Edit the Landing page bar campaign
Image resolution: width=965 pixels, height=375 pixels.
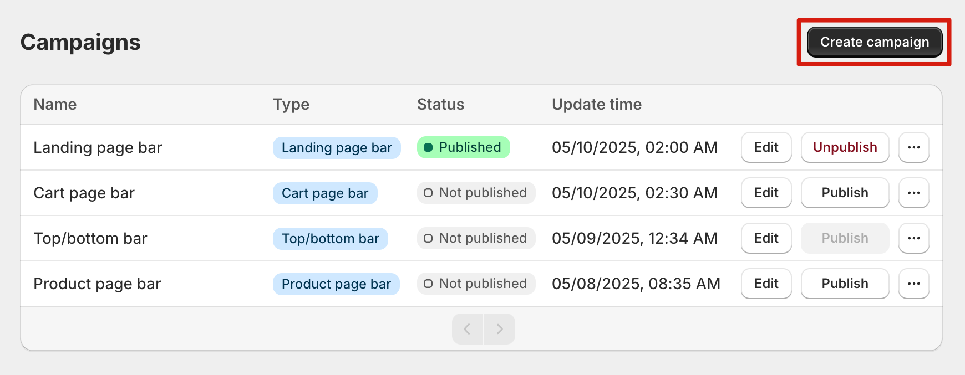pos(766,147)
